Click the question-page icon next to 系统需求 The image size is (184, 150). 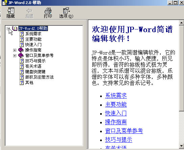point(22,34)
